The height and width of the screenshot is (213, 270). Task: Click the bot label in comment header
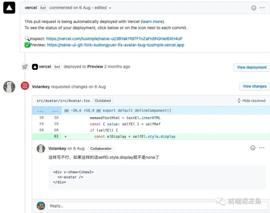point(43,8)
